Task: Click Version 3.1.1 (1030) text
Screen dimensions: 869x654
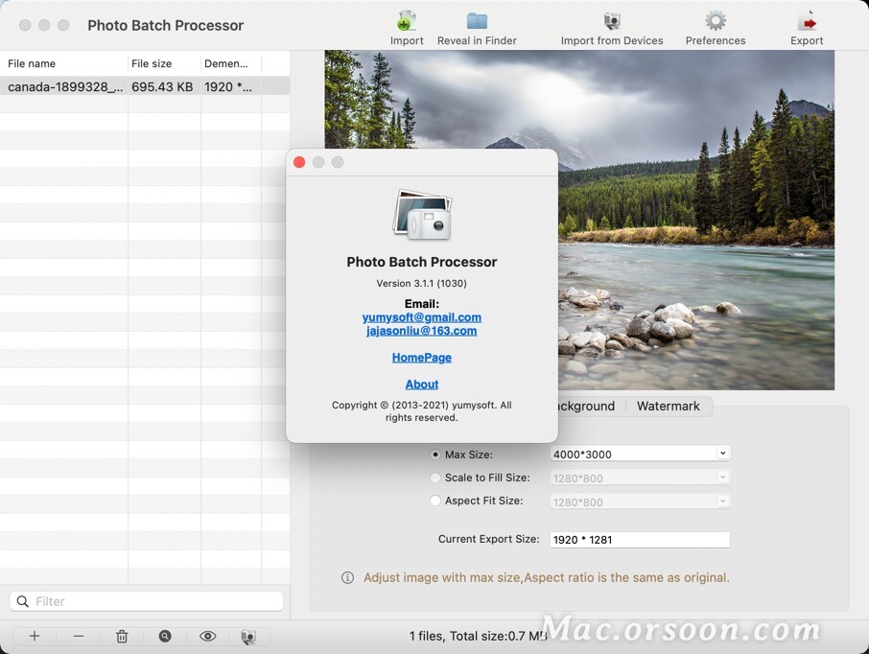Action: point(422,283)
